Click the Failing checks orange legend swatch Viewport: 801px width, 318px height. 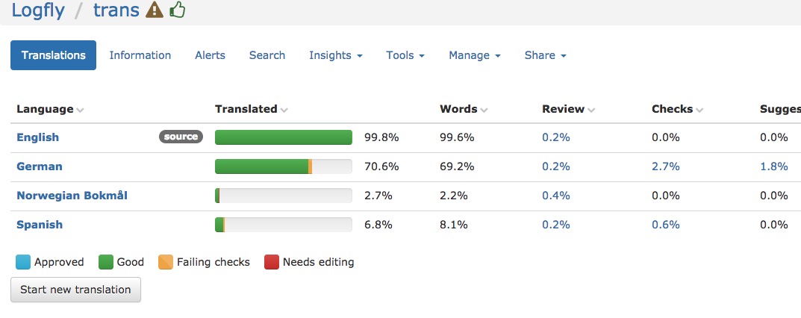point(166,262)
